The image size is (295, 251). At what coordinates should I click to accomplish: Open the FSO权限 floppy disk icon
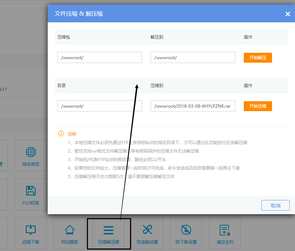click(31, 191)
